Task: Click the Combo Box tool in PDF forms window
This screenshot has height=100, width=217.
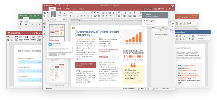Action: (x=21, y=38)
